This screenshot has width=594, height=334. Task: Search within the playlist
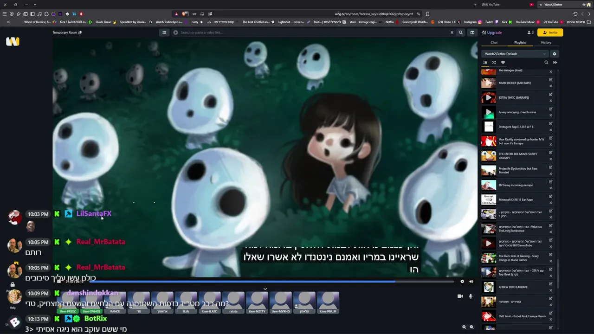[546, 63]
